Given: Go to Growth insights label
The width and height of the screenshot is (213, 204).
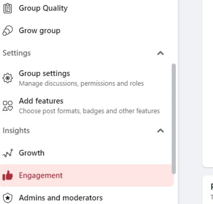Looking at the screenshot, I should coord(32,153).
